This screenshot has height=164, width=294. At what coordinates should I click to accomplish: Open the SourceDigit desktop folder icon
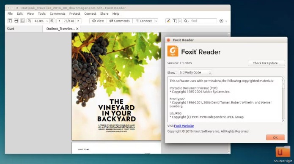(x=283, y=152)
